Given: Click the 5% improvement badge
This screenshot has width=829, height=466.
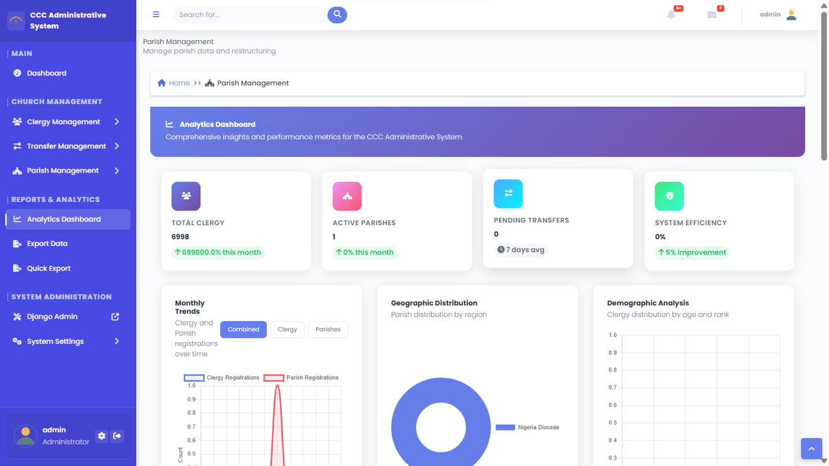Looking at the screenshot, I should (692, 252).
